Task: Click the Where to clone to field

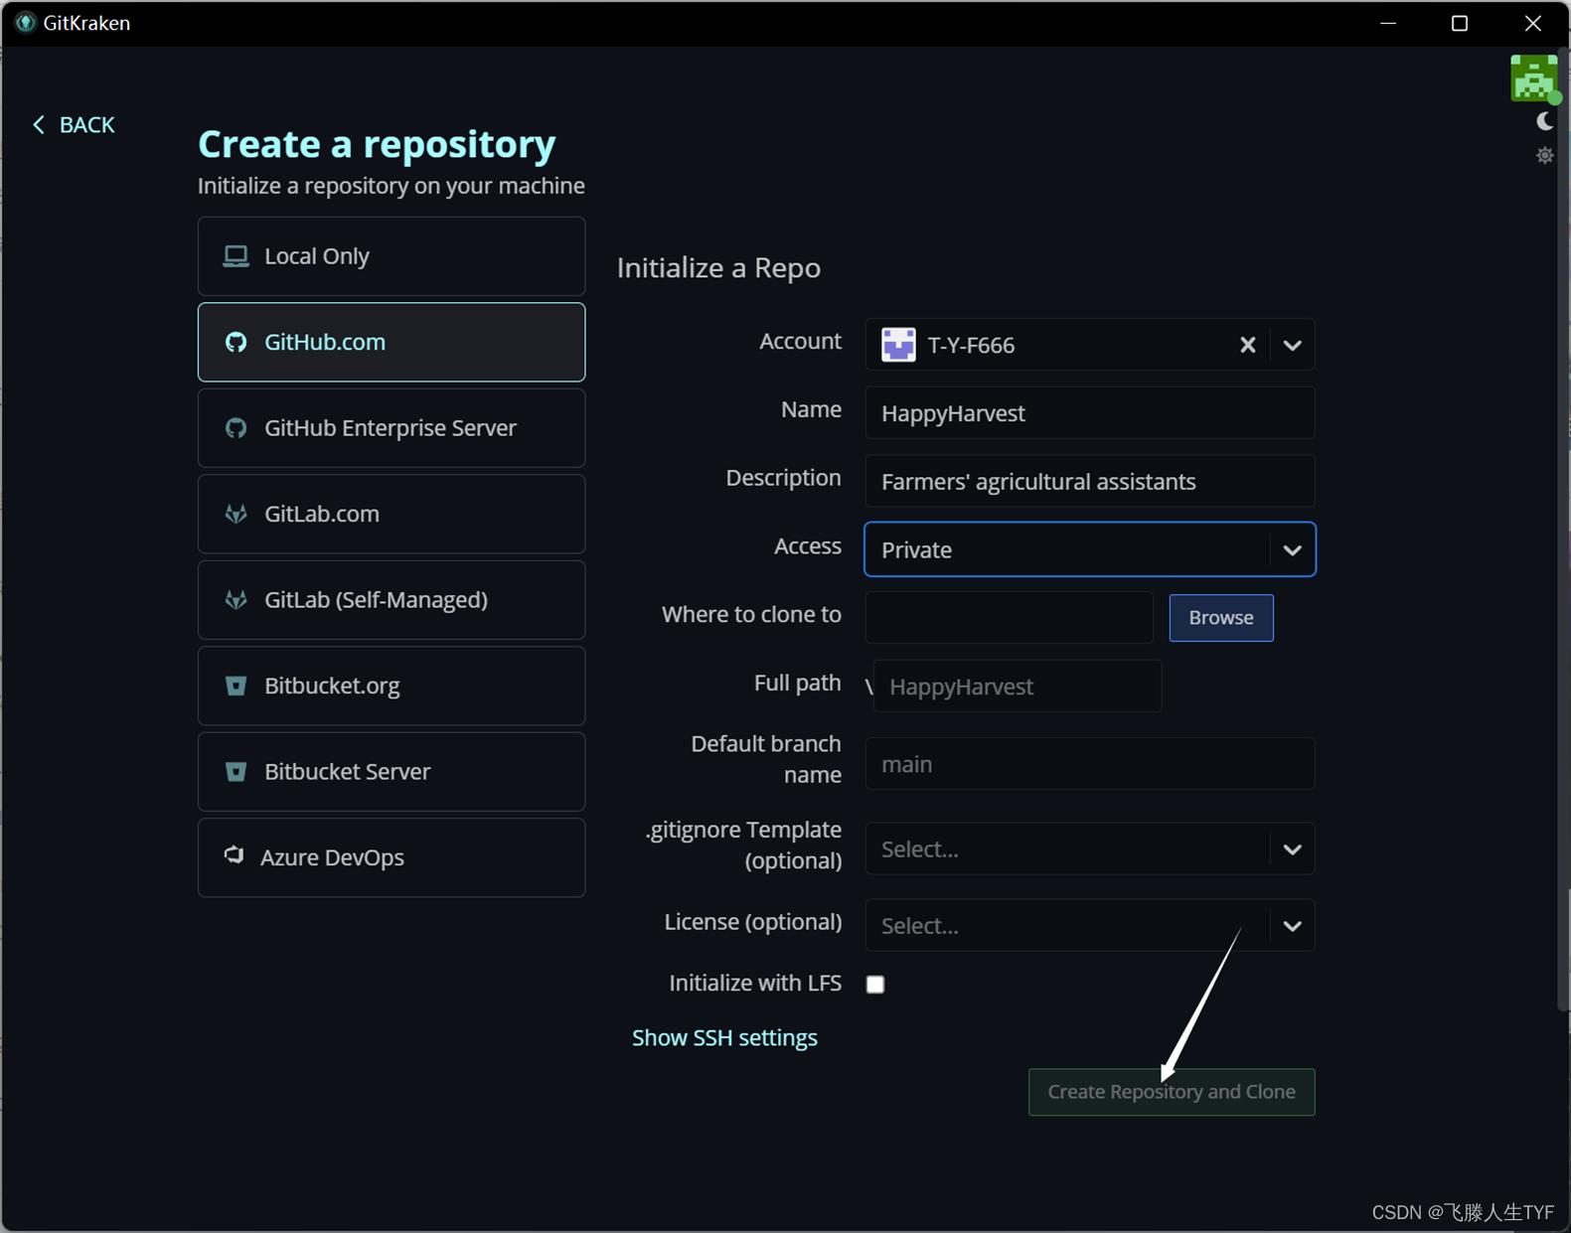Action: pyautogui.click(x=1010, y=617)
